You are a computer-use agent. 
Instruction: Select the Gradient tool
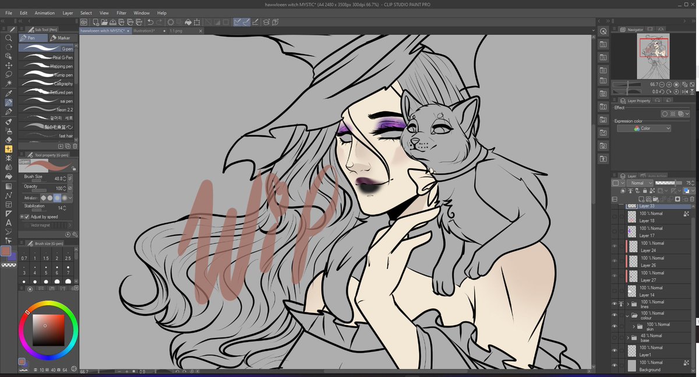(x=9, y=186)
